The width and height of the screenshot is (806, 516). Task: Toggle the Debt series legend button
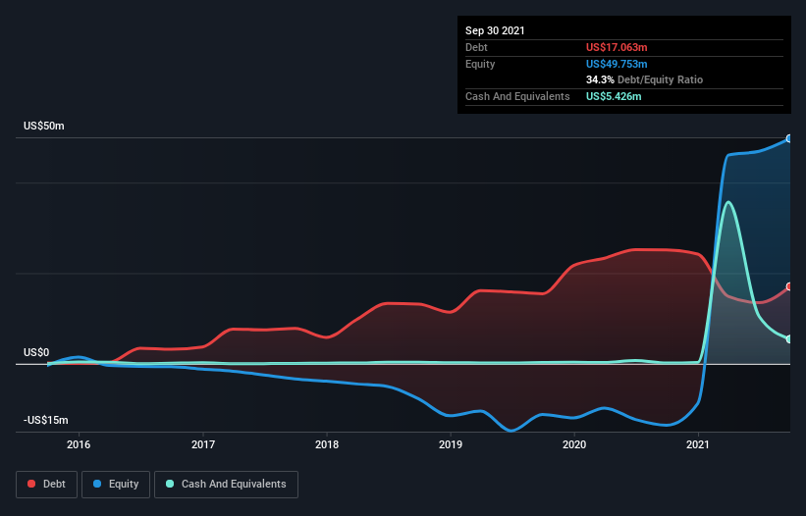pos(46,485)
